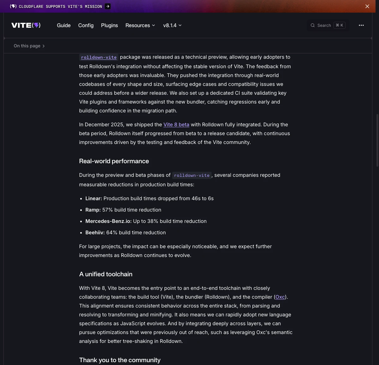The width and height of the screenshot is (379, 365).
Task: Follow the Vite 8 beta link
Action: click(176, 124)
